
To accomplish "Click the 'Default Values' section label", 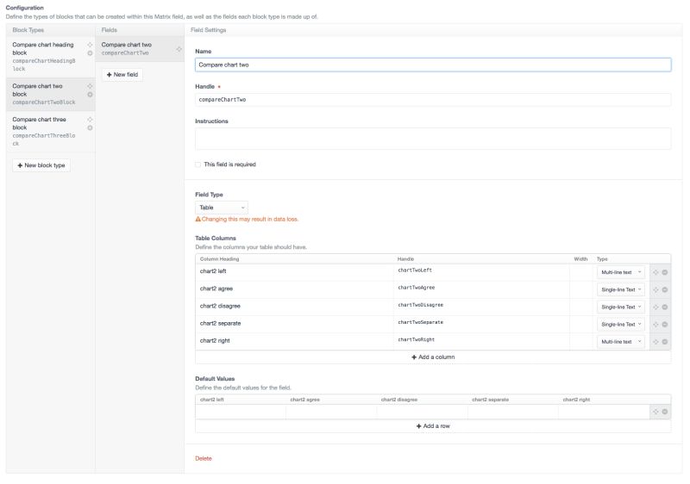I will 215,379.
